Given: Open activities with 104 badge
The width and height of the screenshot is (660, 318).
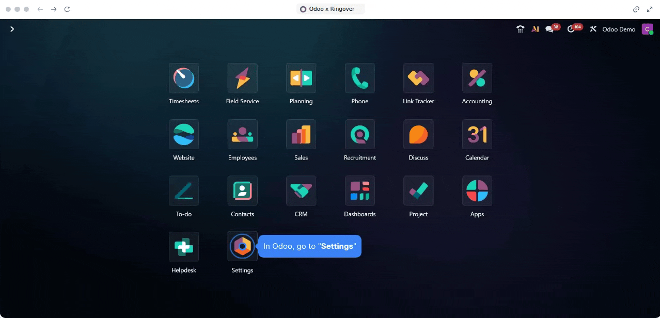Looking at the screenshot, I should (x=574, y=28).
